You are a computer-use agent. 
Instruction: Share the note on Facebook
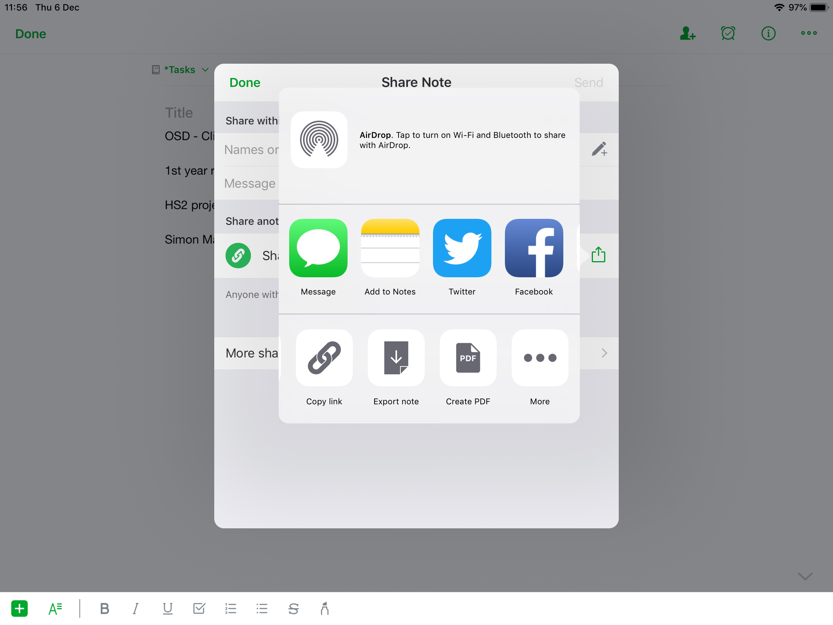[x=534, y=248]
